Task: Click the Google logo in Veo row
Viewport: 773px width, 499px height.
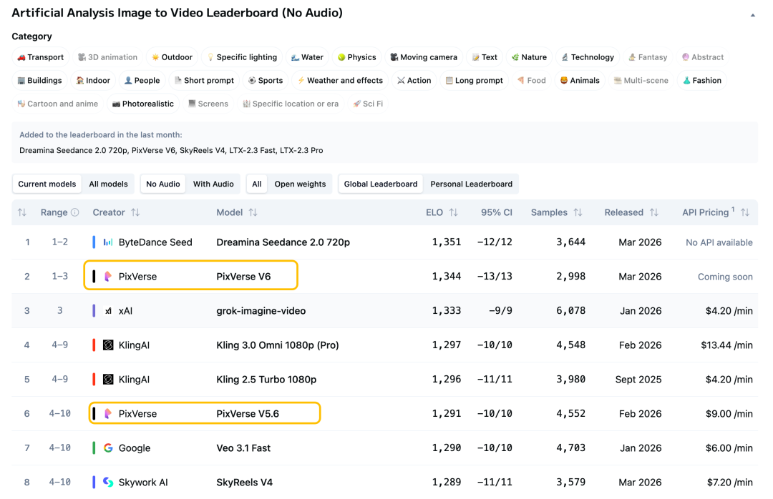Action: coord(108,448)
